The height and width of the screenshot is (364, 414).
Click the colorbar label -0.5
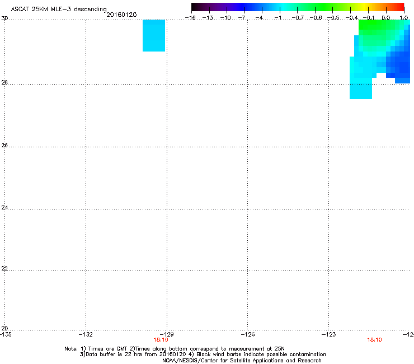[x=333, y=18]
